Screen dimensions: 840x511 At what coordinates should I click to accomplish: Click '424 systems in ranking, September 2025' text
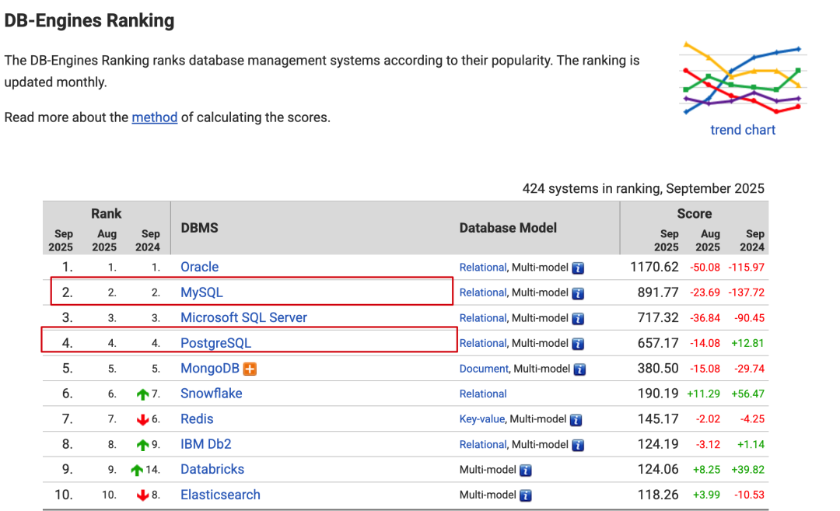click(643, 188)
